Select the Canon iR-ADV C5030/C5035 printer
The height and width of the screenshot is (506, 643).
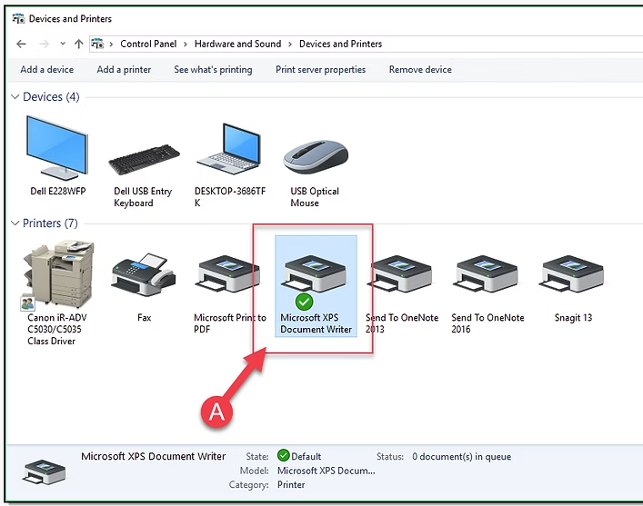(58, 276)
